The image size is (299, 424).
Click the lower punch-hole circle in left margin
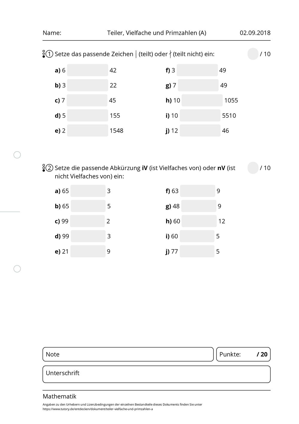click(17, 269)
